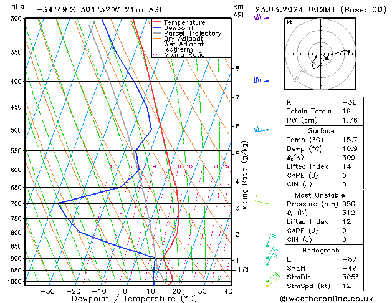392x303 pixels.
Task: Click the green wind barb at 850 hPa
Action: pyautogui.click(x=272, y=240)
